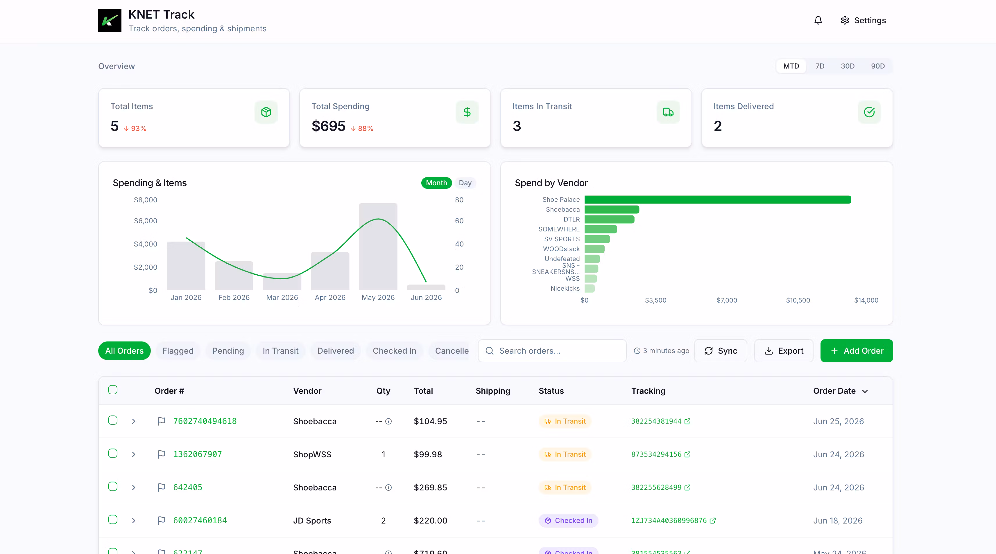Select all orders with header checkbox
Viewport: 996px width, 554px height.
pos(112,390)
